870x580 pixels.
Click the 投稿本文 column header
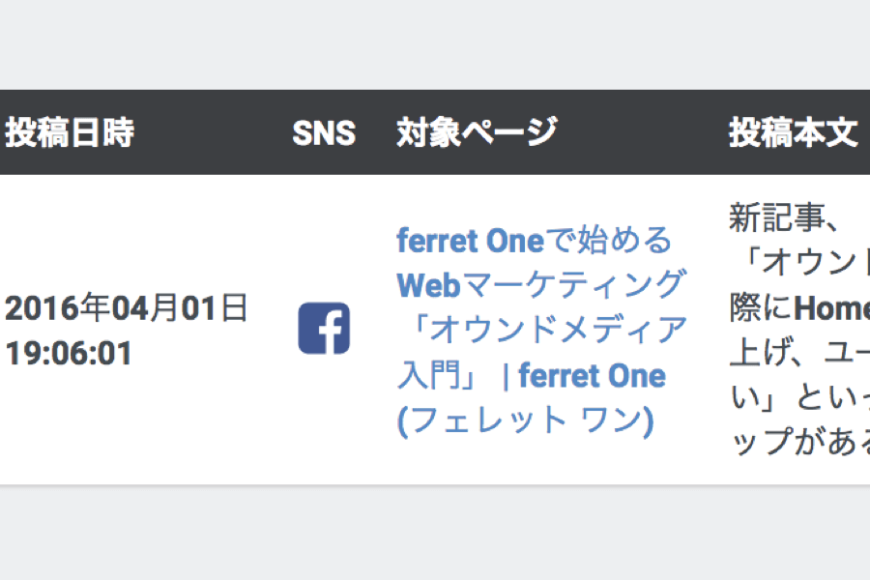pos(794,132)
